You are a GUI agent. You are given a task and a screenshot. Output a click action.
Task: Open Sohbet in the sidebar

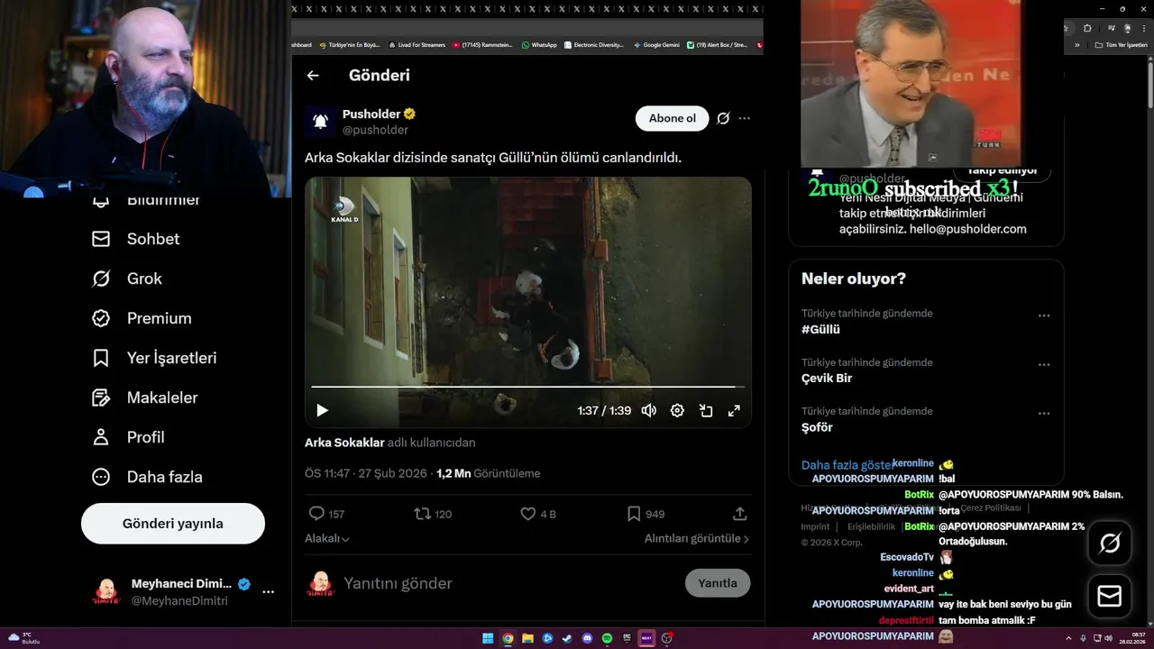[x=135, y=239]
